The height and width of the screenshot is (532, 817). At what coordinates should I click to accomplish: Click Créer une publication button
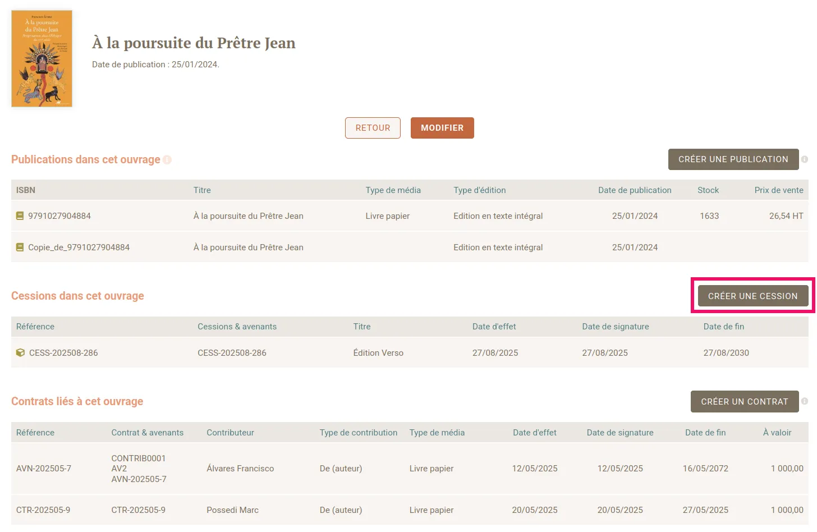tap(733, 159)
